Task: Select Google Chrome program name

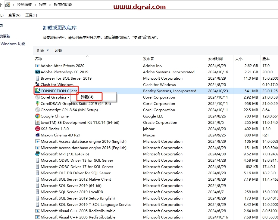Action: coord(55,116)
